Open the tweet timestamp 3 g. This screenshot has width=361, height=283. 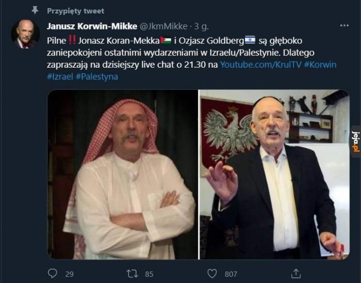[202, 27]
